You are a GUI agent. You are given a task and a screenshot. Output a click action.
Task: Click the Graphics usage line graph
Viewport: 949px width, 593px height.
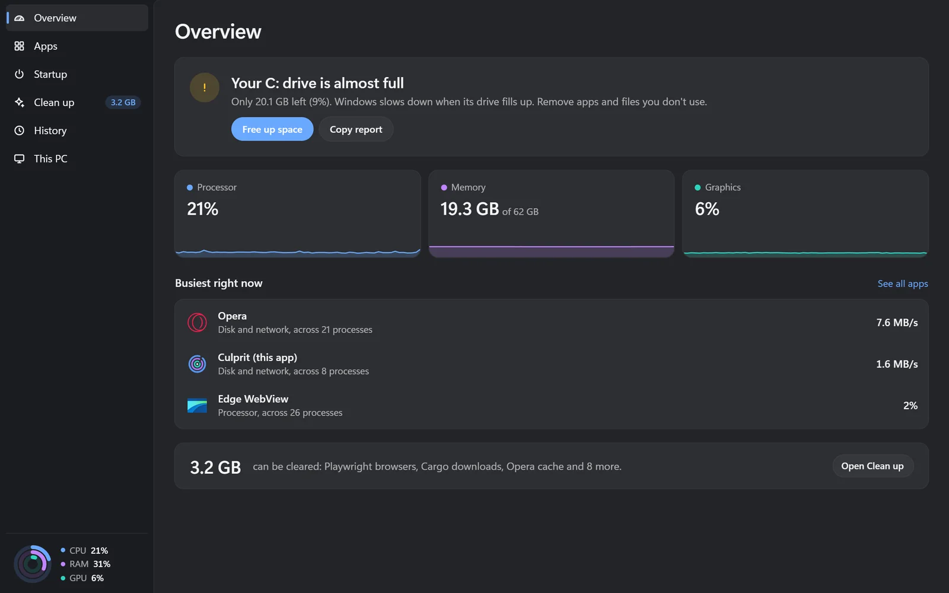(x=805, y=253)
